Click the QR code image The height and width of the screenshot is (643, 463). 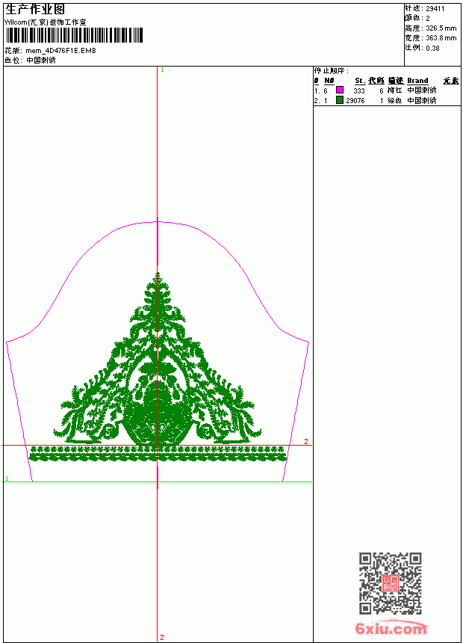[391, 583]
